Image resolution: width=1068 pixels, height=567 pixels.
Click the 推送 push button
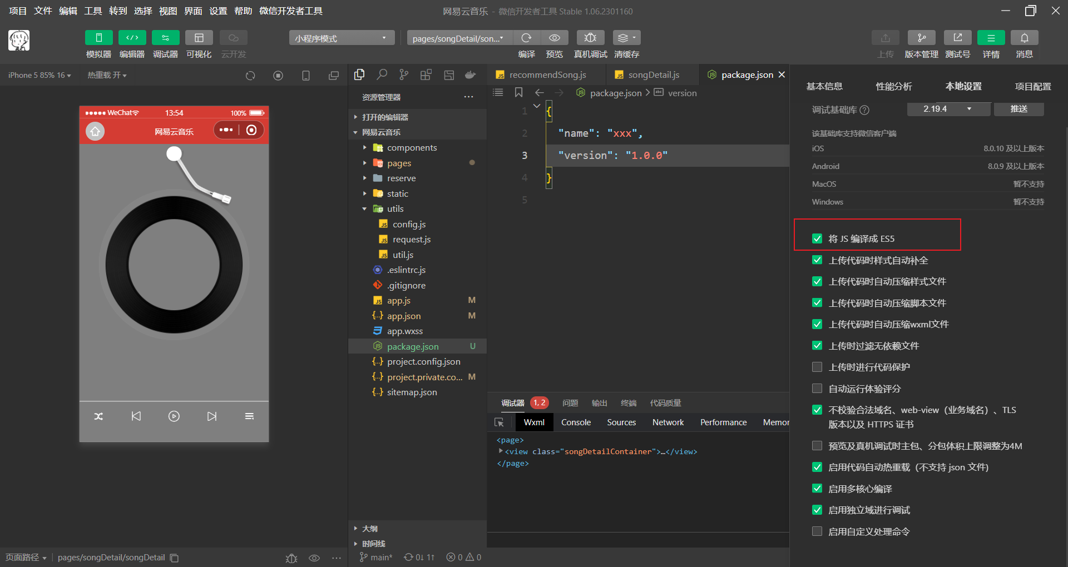1018,109
